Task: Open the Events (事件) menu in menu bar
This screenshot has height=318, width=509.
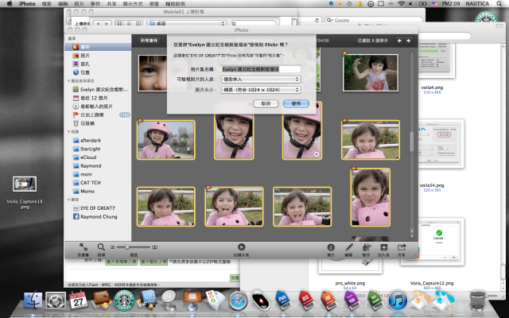Action: (95, 4)
